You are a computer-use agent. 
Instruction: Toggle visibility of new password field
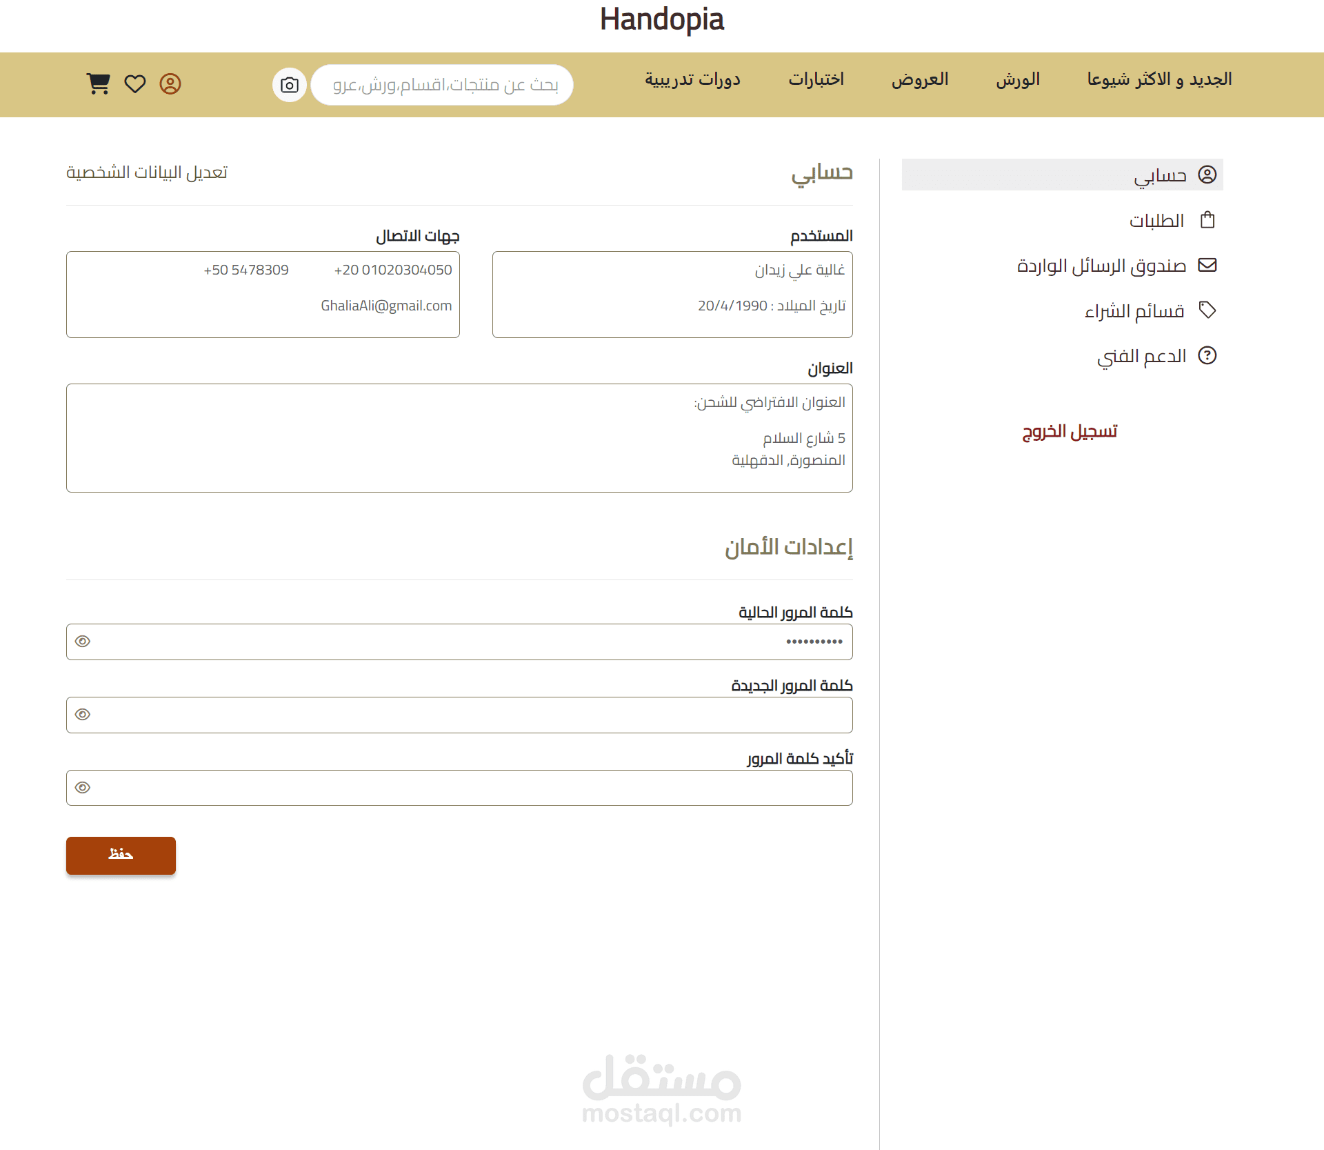(83, 715)
